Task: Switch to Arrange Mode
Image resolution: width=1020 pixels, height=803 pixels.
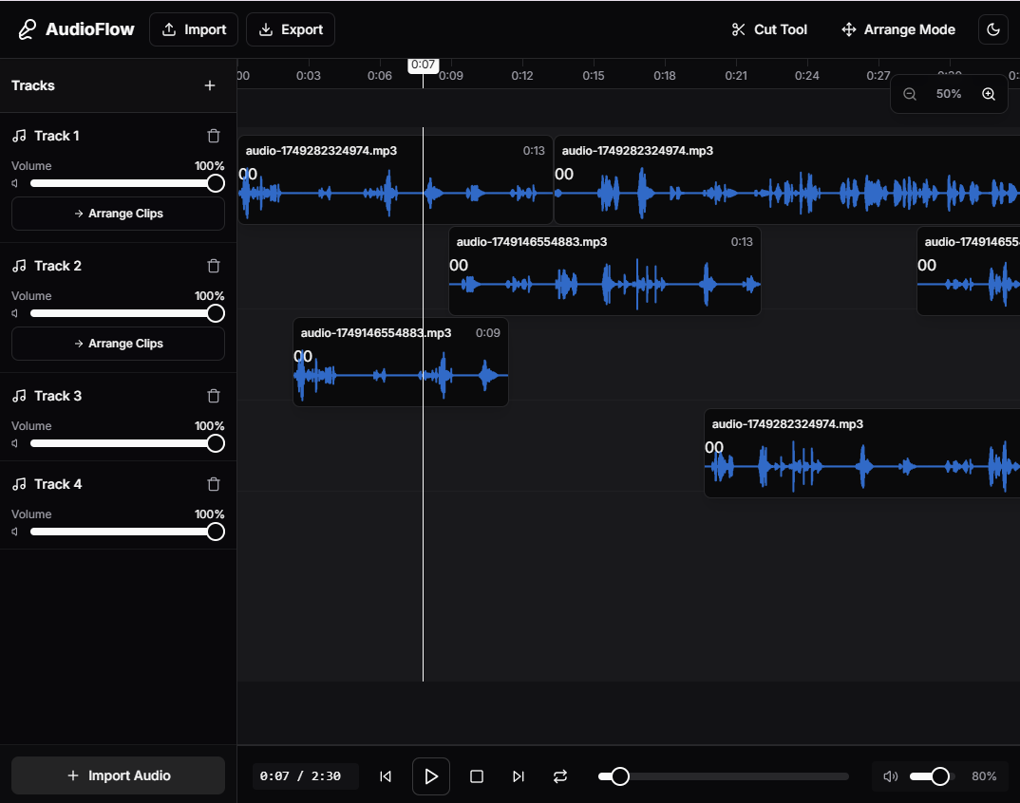Action: click(898, 29)
